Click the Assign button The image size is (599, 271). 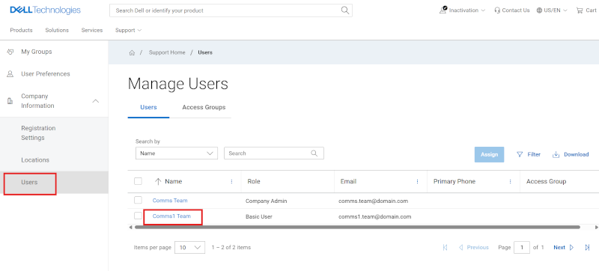click(x=490, y=154)
